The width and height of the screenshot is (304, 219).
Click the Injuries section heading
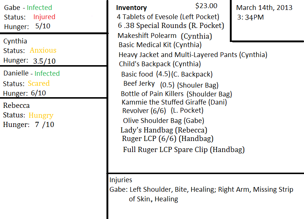[x=121, y=180]
